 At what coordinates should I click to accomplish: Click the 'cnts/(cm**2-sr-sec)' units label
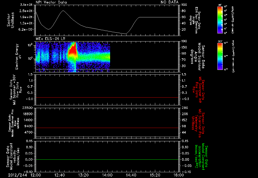pos(233,20)
